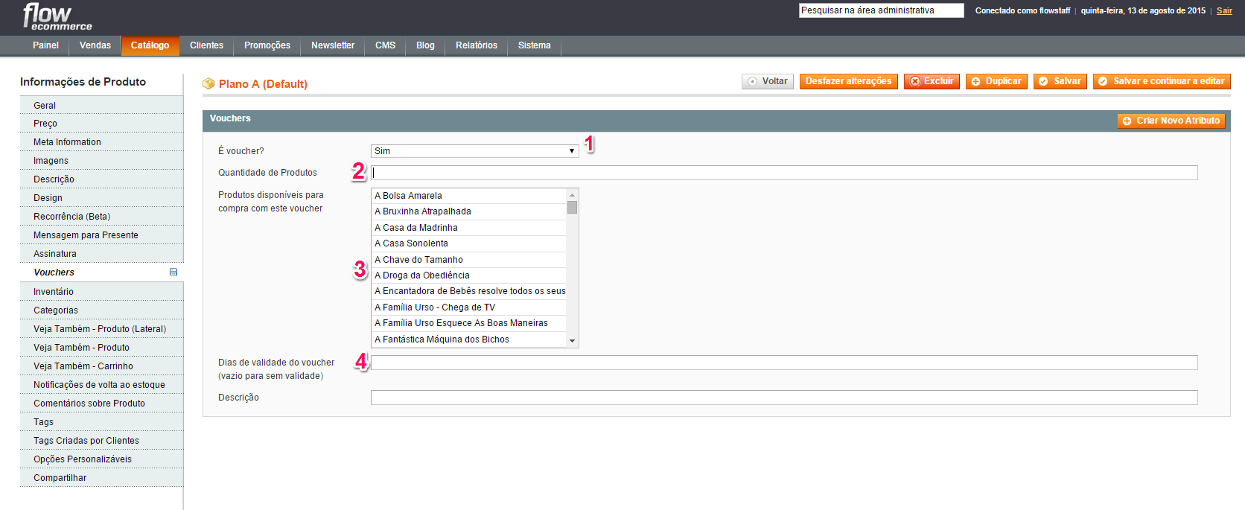Click the Flow ecommerce logo
The image size is (1245, 510).
[x=57, y=16]
